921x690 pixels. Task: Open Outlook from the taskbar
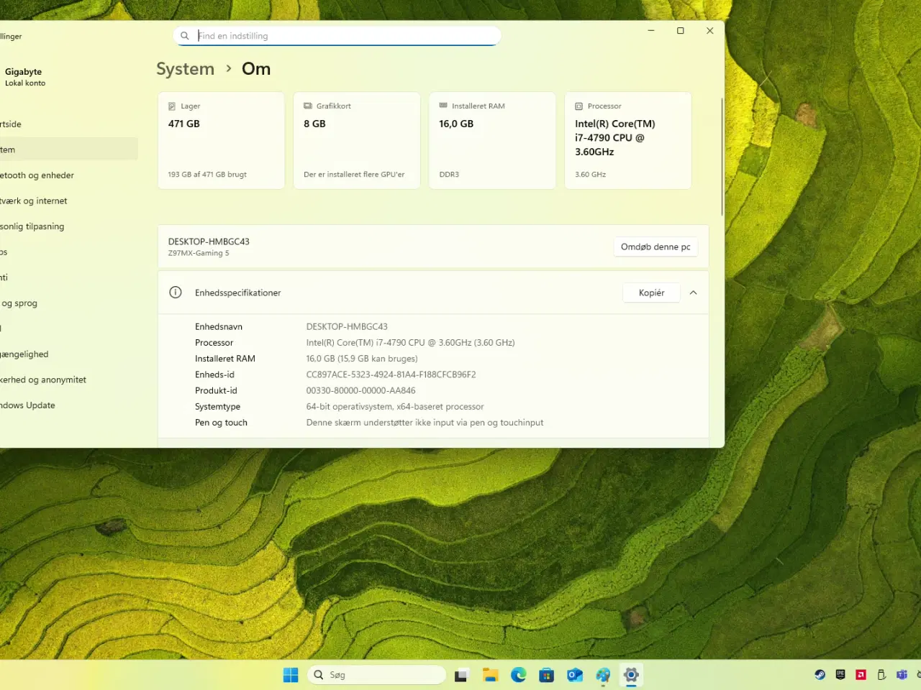(574, 675)
